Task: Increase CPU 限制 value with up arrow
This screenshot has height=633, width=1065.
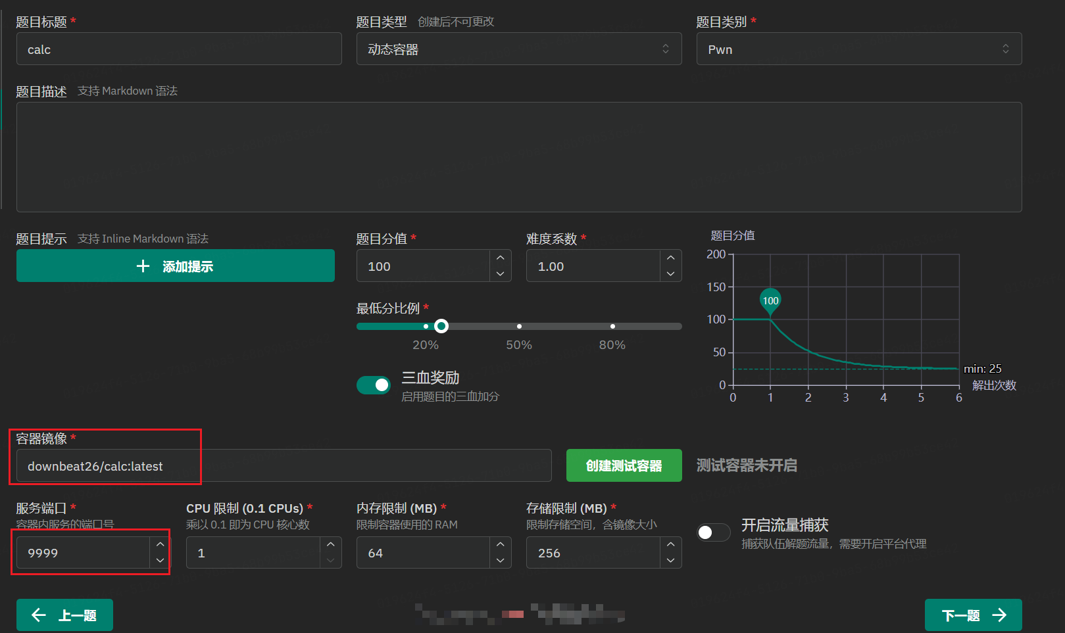Action: coord(330,544)
